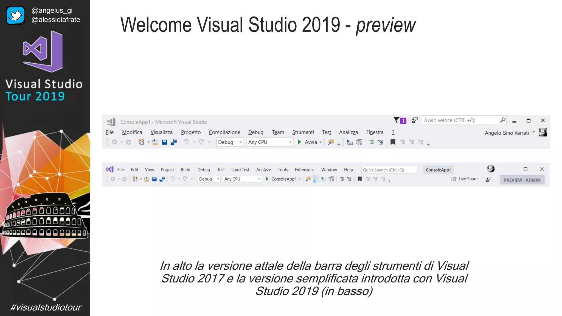562x316 pixels.
Task: Click Save icon in VS 2017 toolbar
Action: click(164, 142)
